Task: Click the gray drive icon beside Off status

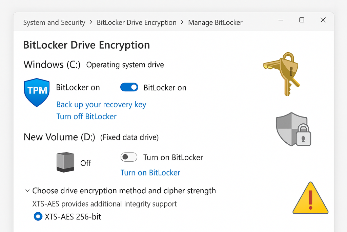Action: 65,162
